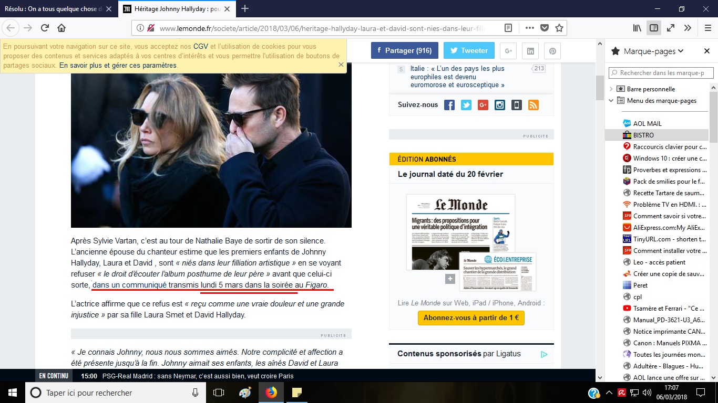Open the CGV link in cookie banner
This screenshot has width=718, height=403.
tap(201, 47)
